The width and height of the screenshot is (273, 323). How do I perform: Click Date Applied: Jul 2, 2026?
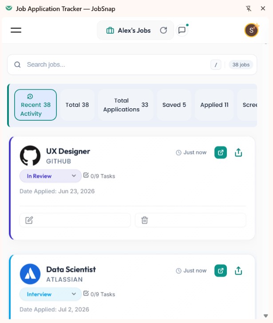(x=54, y=310)
